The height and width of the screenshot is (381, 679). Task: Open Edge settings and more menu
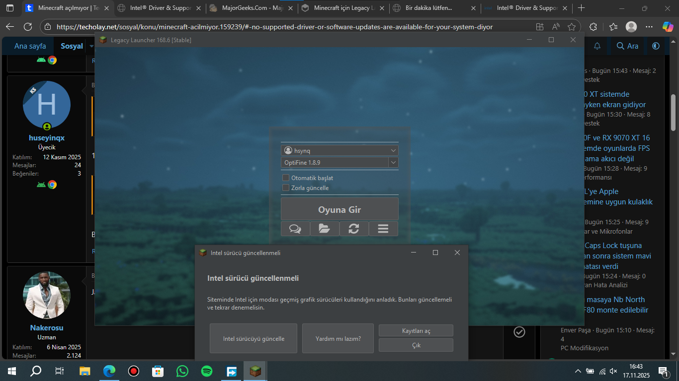(649, 27)
